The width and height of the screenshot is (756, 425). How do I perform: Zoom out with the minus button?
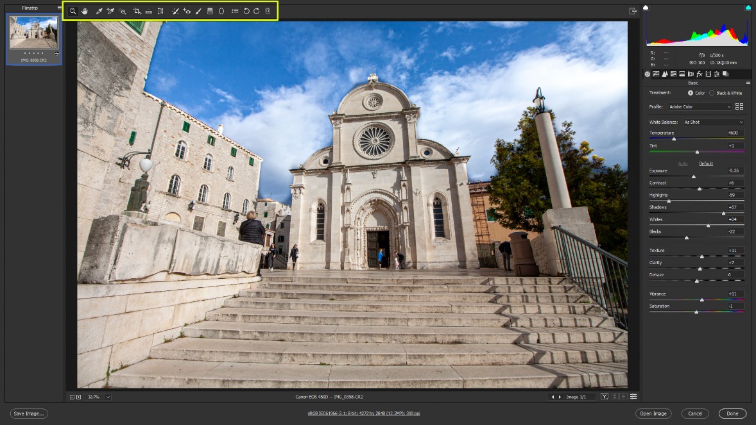coord(72,397)
